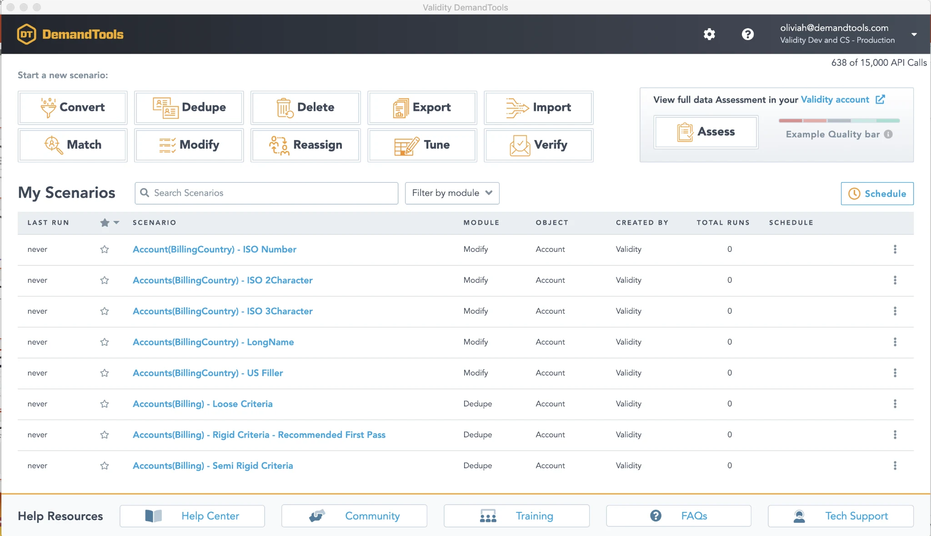Viewport: 931px width, 536px height.
Task: Open options menu for US Filler scenario
Action: (x=895, y=373)
